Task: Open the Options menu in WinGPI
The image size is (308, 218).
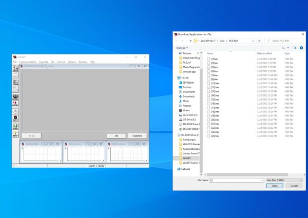Action: click(x=72, y=62)
